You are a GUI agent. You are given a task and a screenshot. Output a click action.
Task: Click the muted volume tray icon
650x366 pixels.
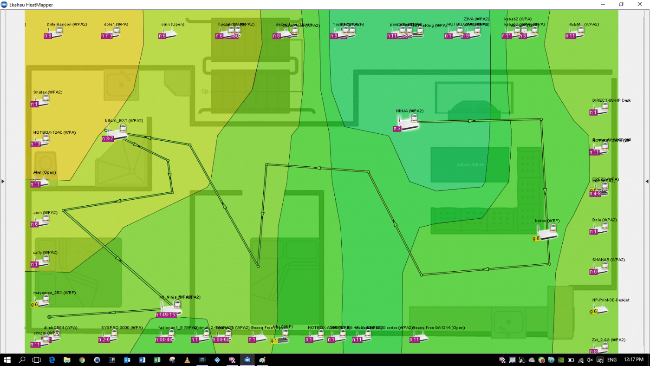pyautogui.click(x=590, y=360)
